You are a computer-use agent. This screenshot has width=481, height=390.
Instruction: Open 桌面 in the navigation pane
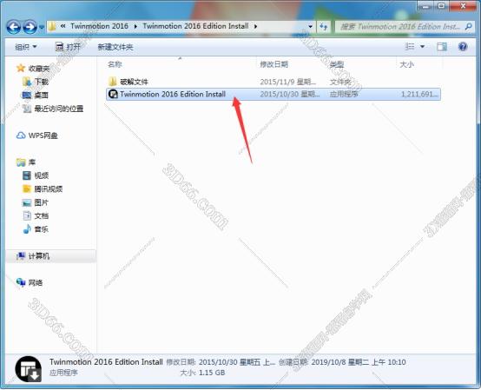[42, 96]
